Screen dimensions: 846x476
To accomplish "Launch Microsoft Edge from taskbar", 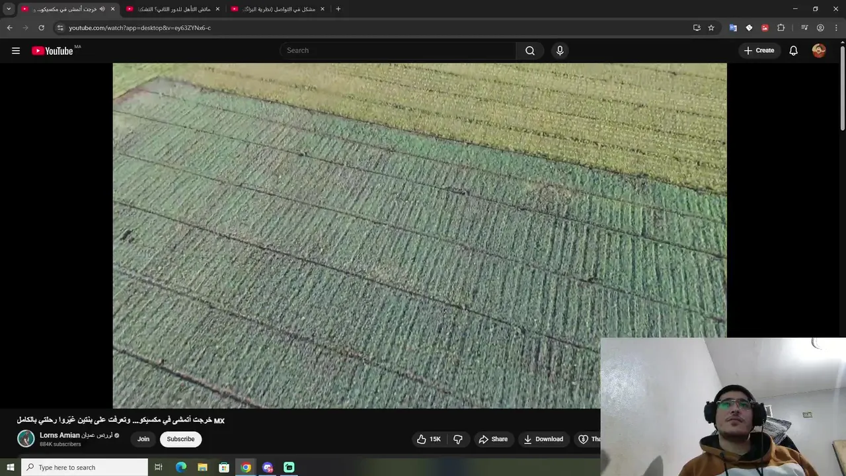I will [x=180, y=467].
